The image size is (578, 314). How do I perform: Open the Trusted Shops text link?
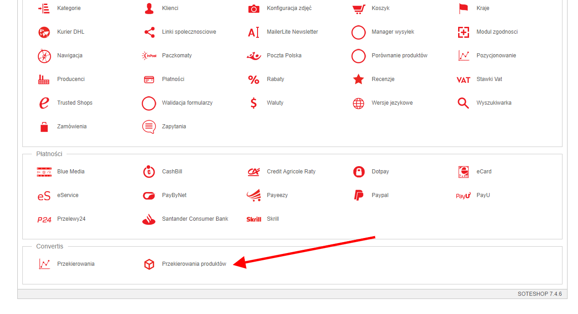(x=75, y=103)
